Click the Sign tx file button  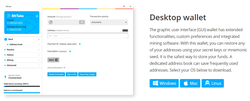tap(72, 74)
